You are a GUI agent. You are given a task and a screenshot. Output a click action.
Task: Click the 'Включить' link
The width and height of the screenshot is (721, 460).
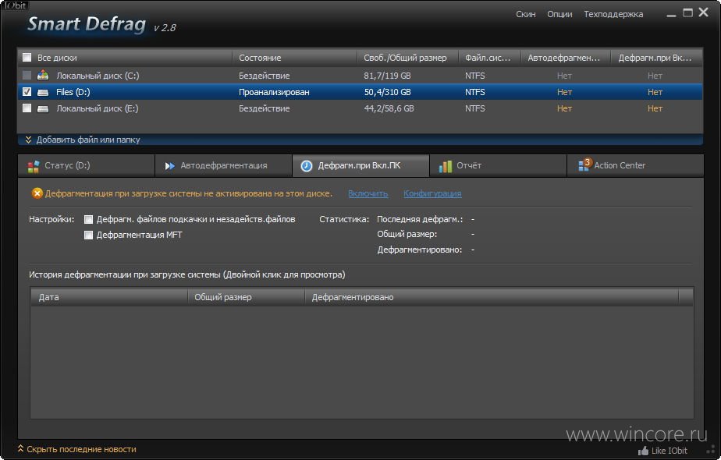(368, 194)
